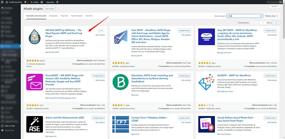The height and width of the screenshot is (139, 285).
Task: Click the Brevo green B logo
Action: pyautogui.click(x=120, y=82)
